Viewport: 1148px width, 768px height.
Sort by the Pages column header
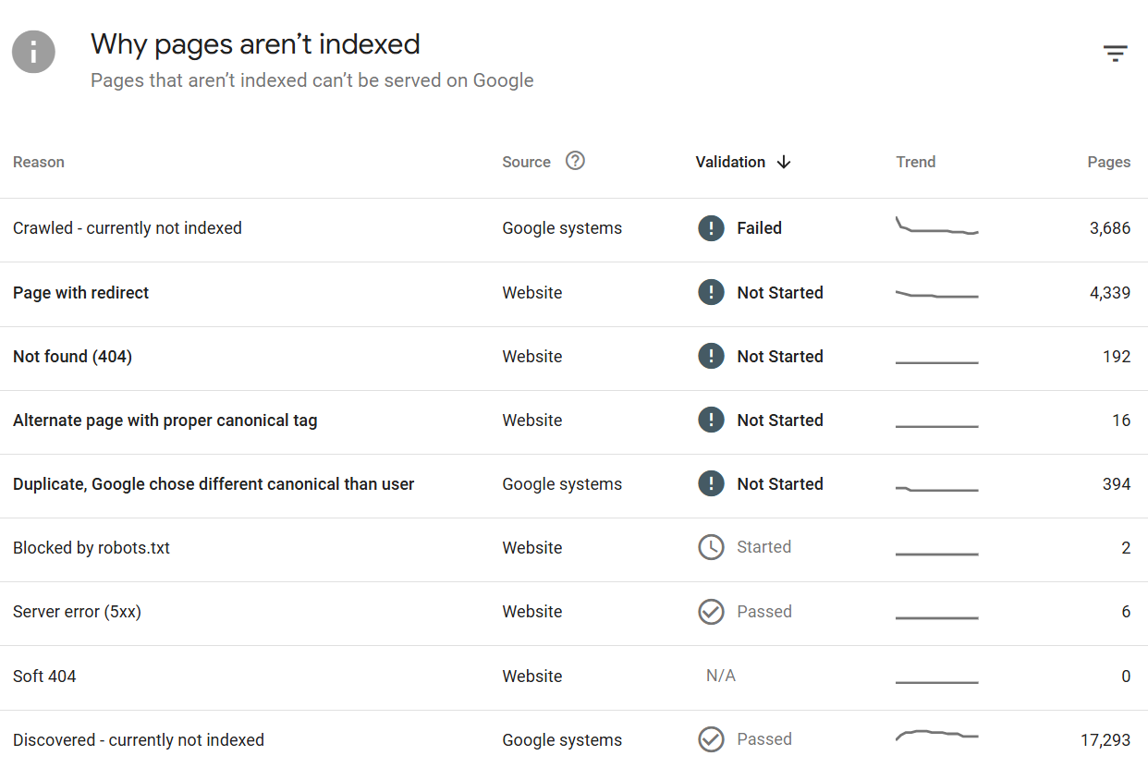[1109, 162]
